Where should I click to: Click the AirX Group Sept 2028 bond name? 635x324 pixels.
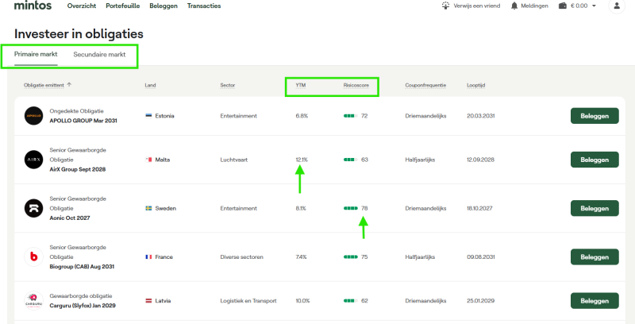(x=78, y=169)
